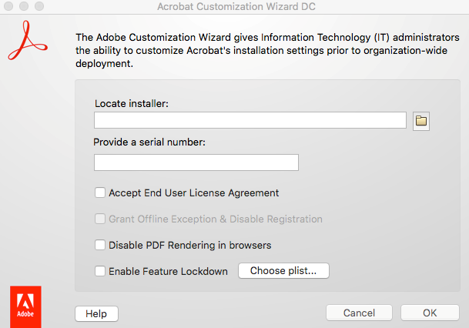Click into the serial number text field
The width and height of the screenshot is (469, 328).
tap(196, 162)
